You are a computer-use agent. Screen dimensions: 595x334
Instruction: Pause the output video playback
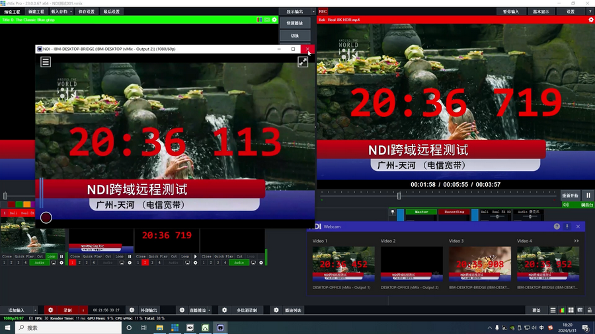click(x=587, y=195)
